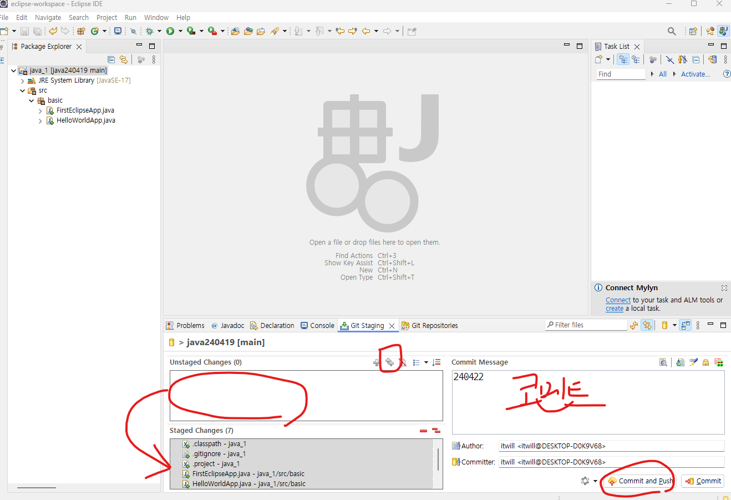Click the Debug bug icon in toolbar
Screen dimensions: 731x500
click(x=149, y=31)
